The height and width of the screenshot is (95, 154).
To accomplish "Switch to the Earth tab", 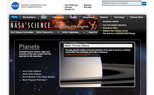I will pyautogui.click(x=44, y=17).
